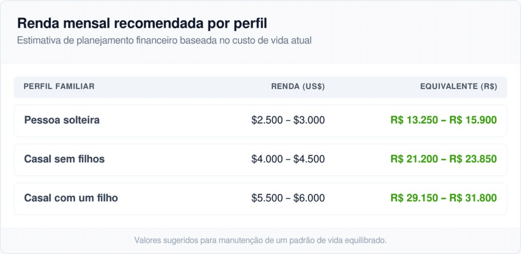Click the $4.000 income value
The height and width of the screenshot is (254, 521).
267,159
